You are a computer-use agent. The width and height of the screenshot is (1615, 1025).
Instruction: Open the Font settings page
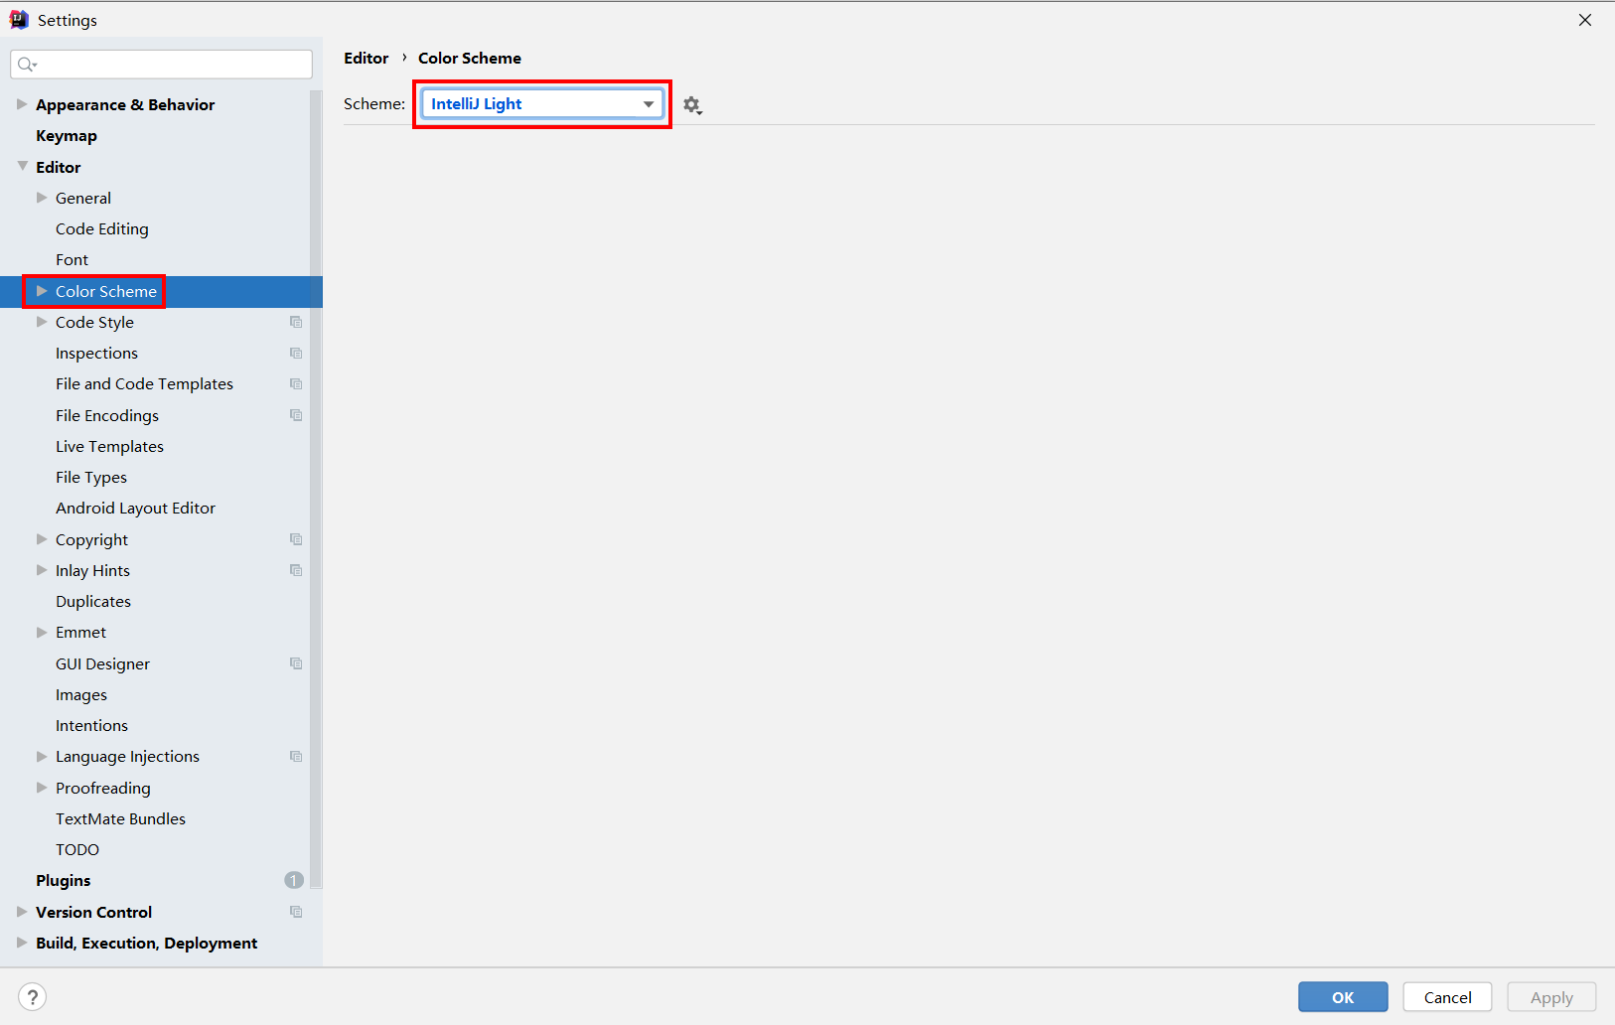tap(72, 259)
